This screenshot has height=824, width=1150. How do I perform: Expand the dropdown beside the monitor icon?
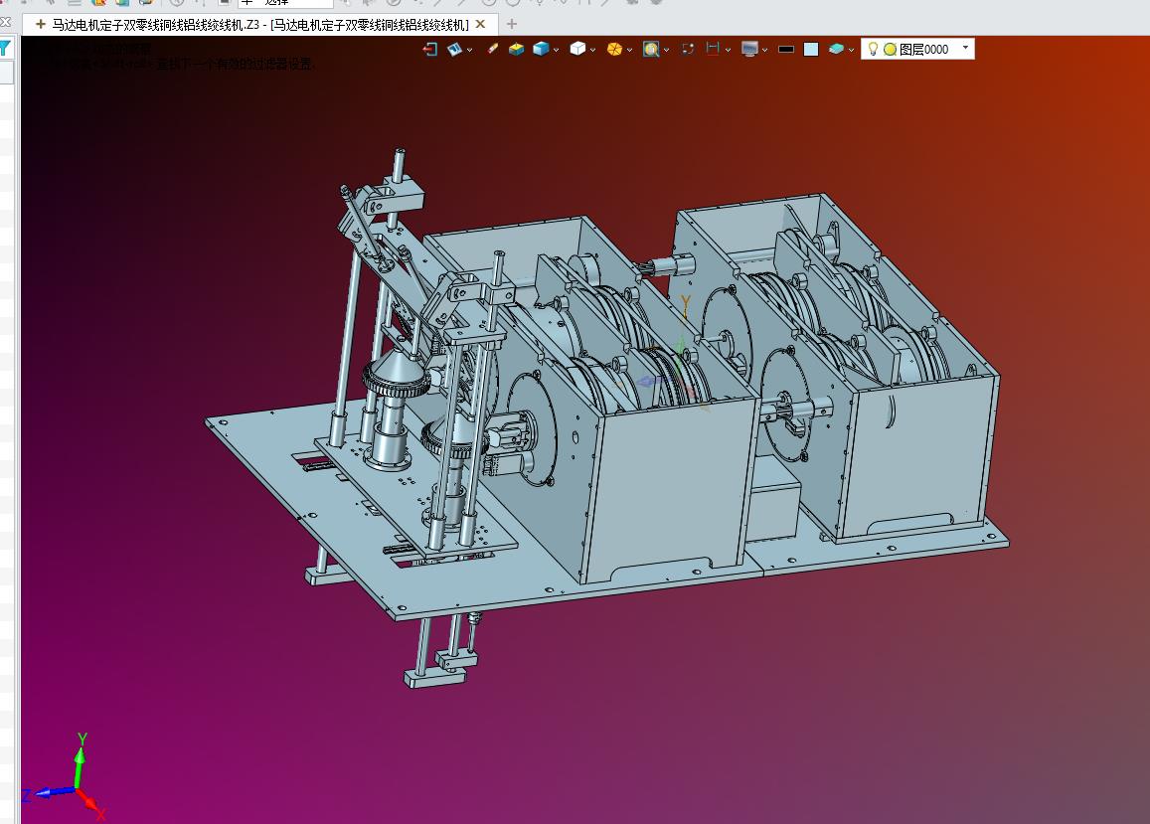point(764,50)
